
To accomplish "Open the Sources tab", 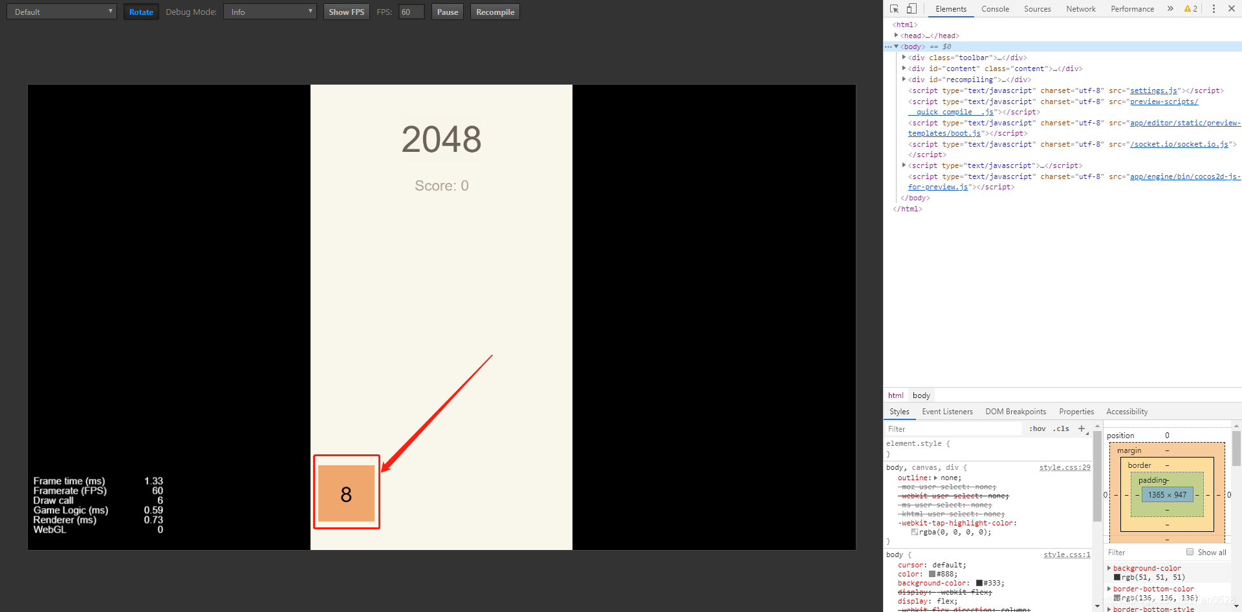I will (1038, 8).
